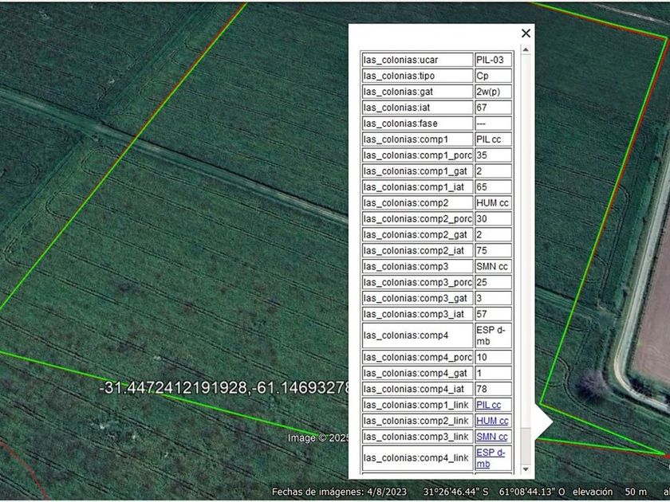Click latitude 31°26'46.44" S in status bar
The height and width of the screenshot is (502, 670).
(456, 492)
